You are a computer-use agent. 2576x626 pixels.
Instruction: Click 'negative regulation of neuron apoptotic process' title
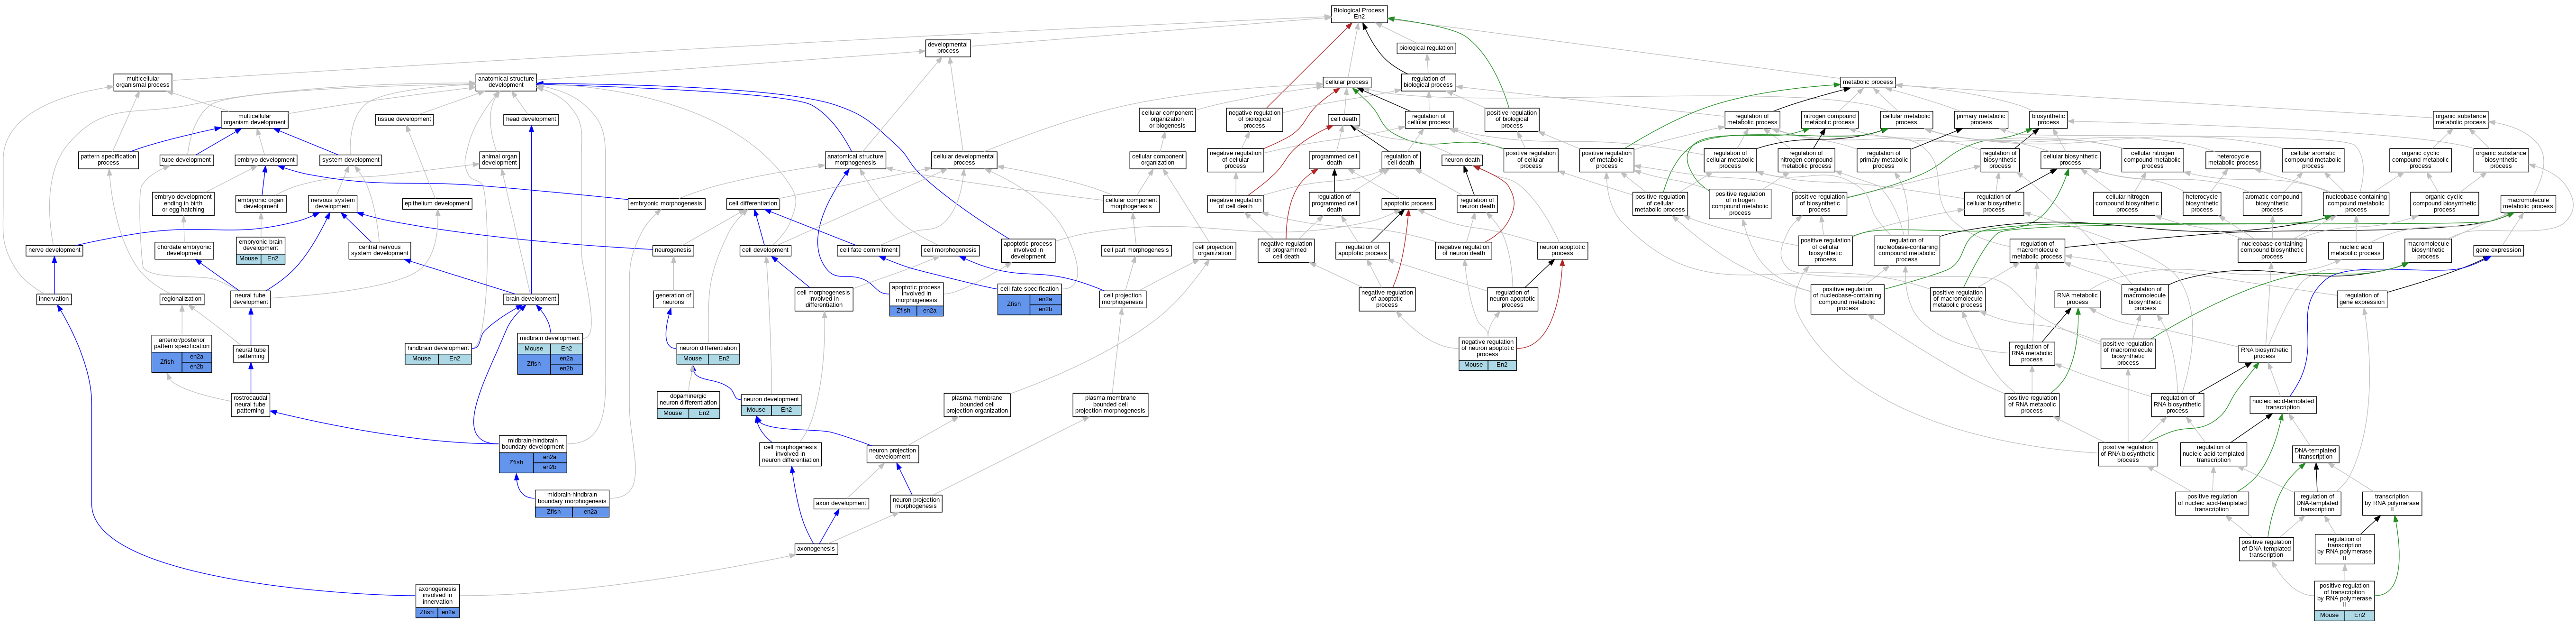(x=1487, y=348)
